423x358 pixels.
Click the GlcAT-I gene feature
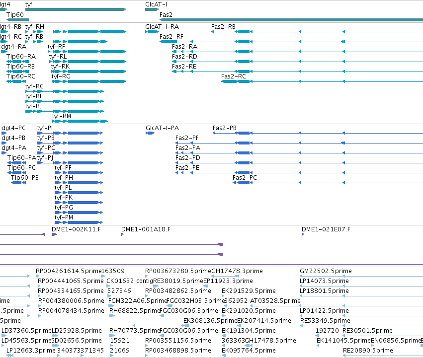pos(152,9)
